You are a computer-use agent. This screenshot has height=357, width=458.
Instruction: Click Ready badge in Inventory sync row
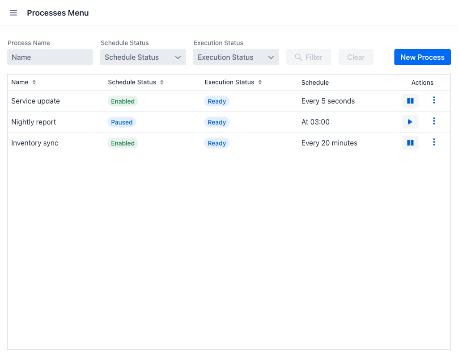(217, 143)
